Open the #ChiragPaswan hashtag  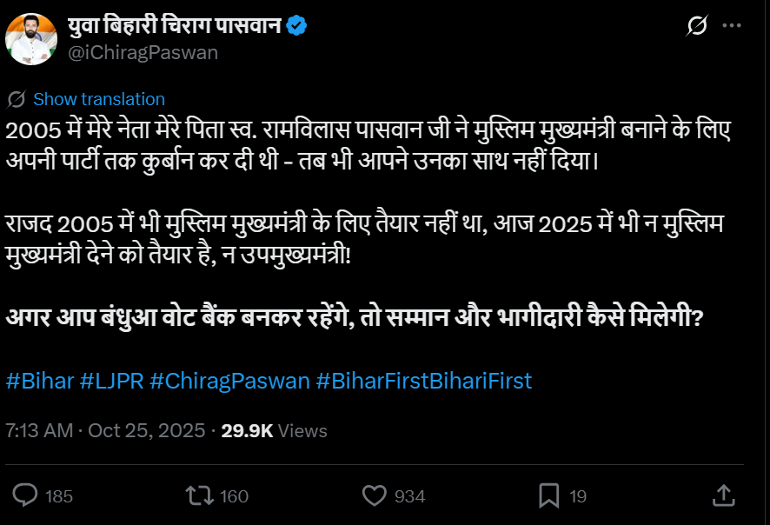229,381
